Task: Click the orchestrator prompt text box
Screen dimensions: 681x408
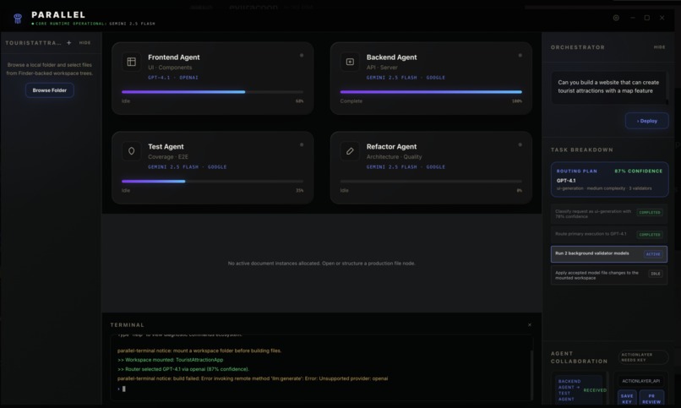Action: click(608, 87)
